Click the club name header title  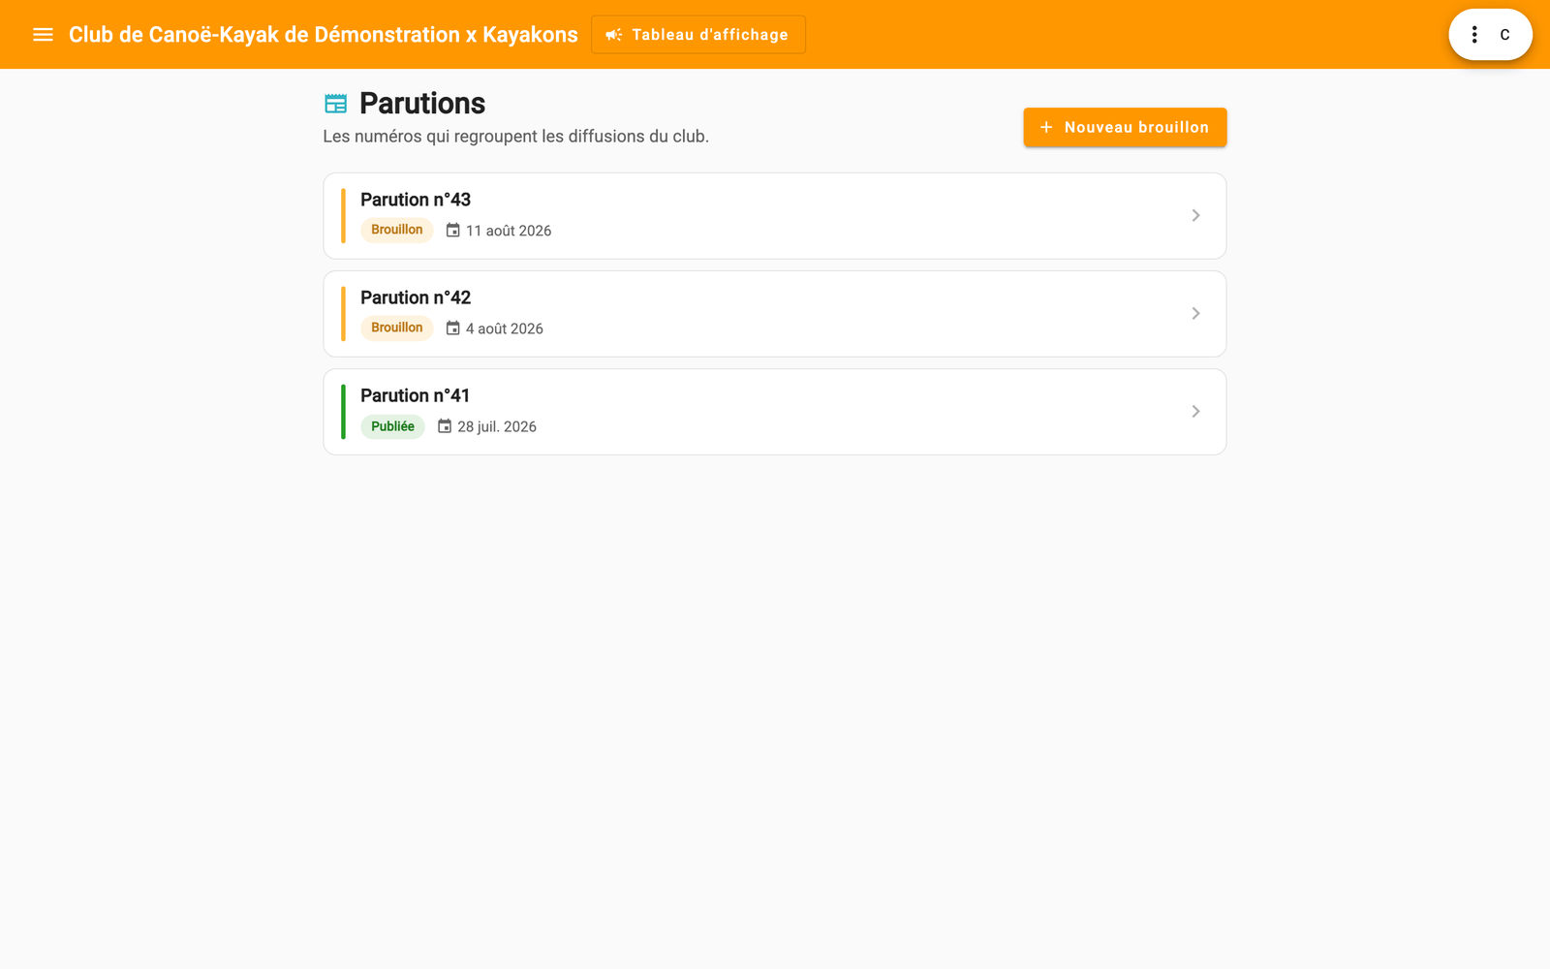pyautogui.click(x=323, y=35)
